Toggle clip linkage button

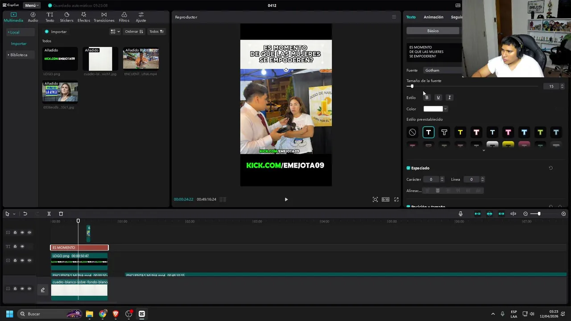point(501,214)
